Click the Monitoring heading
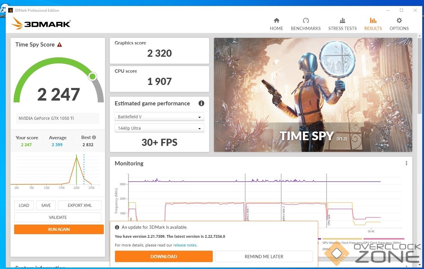This screenshot has width=424, height=269. pyautogui.click(x=129, y=163)
